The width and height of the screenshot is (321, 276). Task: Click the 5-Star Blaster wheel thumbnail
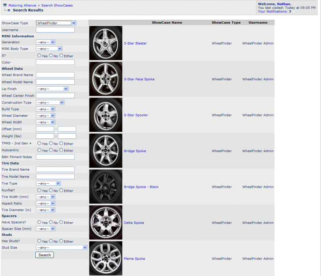[x=106, y=43]
